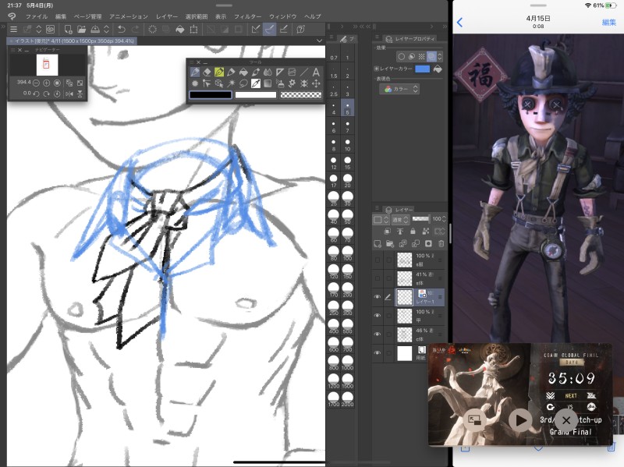Toggle the レイヤーカラー checkbox
Screen dimensions: 624x467
coord(376,69)
